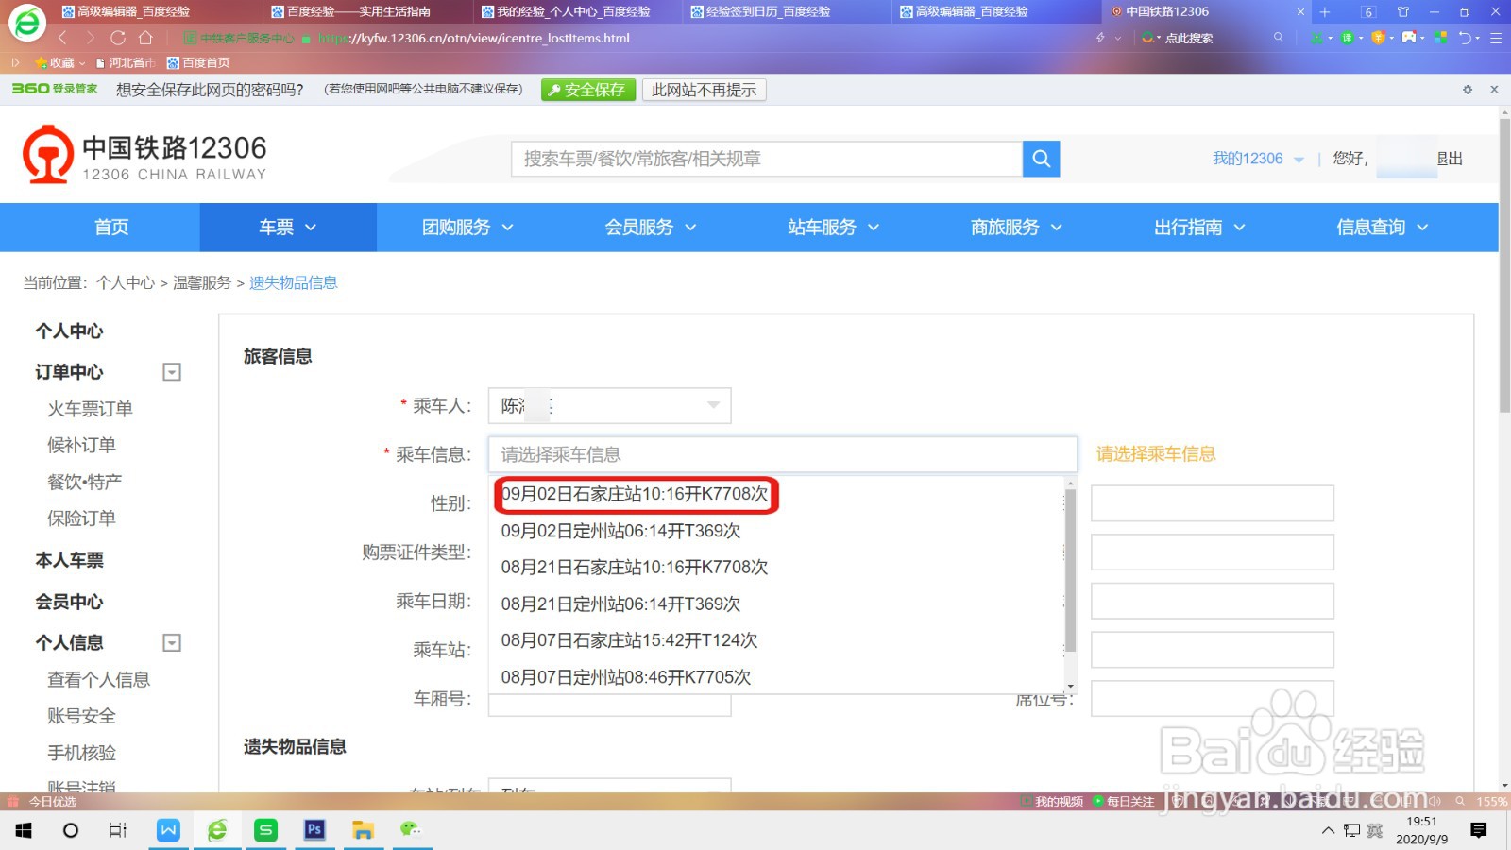
Task: Expand the 站车服务 navigation menu
Action: coord(834,228)
